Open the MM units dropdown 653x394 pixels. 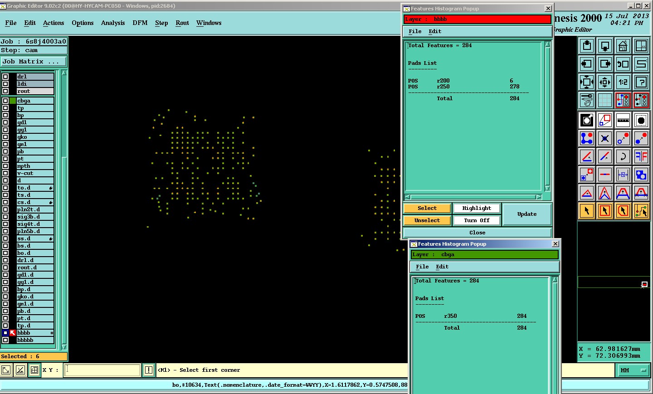point(633,370)
